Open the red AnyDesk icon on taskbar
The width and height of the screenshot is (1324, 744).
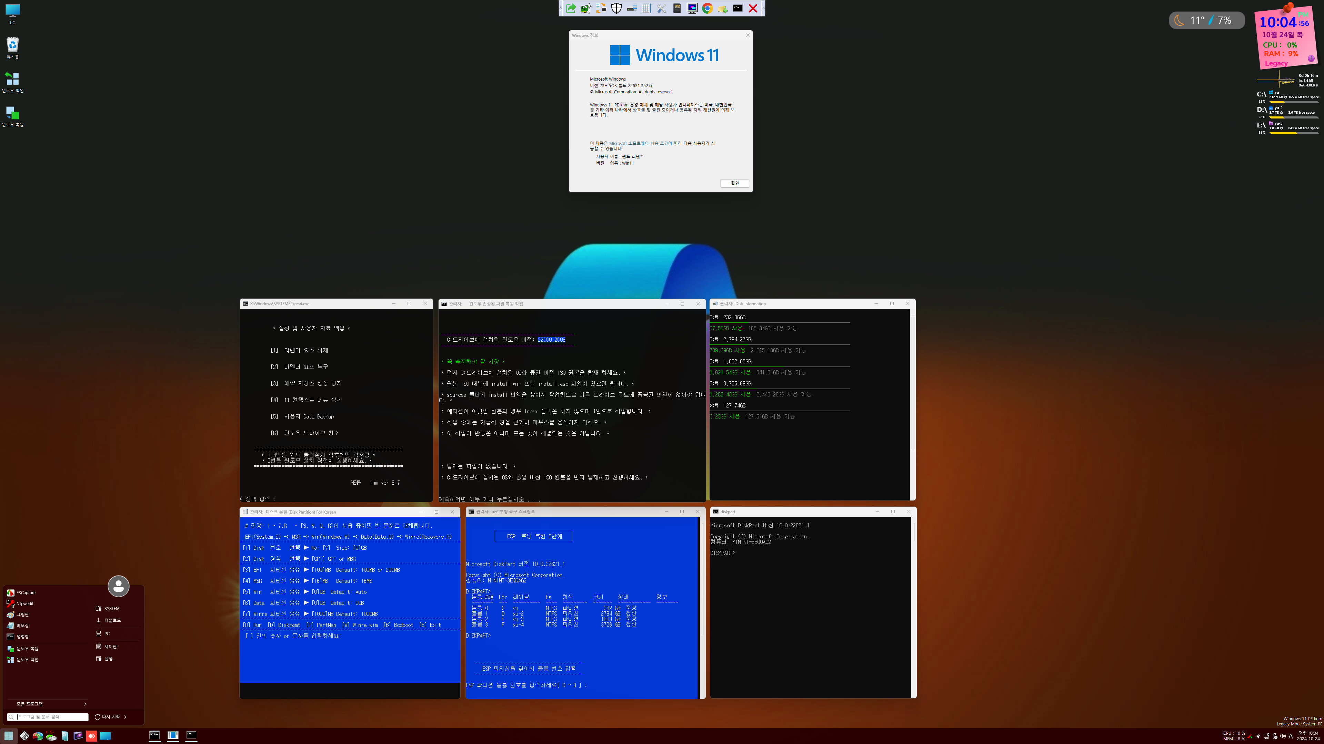(x=91, y=736)
